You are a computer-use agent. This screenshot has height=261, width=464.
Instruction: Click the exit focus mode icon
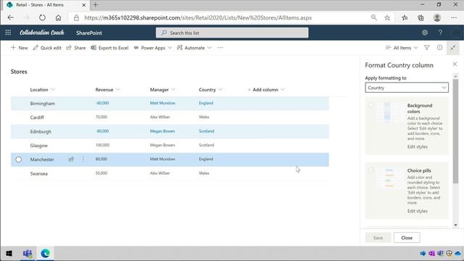[453, 48]
